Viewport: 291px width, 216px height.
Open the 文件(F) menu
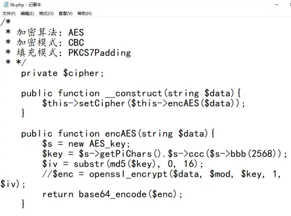9,14
